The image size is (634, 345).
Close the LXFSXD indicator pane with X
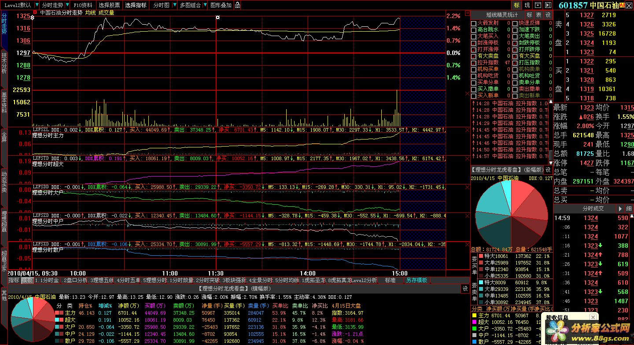point(467,244)
